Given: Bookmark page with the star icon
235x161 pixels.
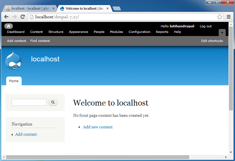Looking at the screenshot, I should 220,17.
